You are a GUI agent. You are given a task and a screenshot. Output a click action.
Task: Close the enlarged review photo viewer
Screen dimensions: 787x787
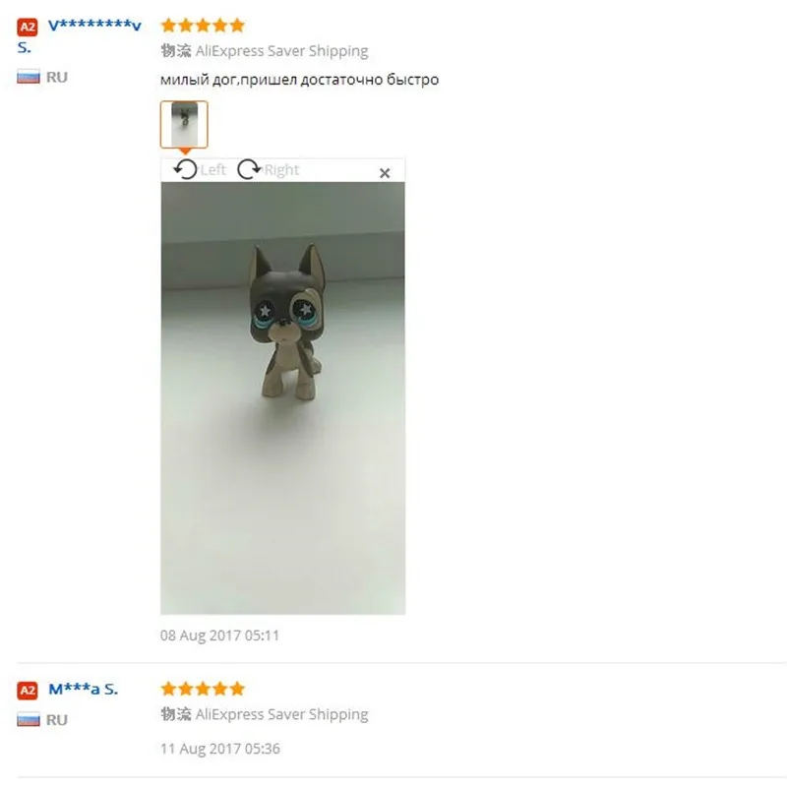[x=385, y=173]
